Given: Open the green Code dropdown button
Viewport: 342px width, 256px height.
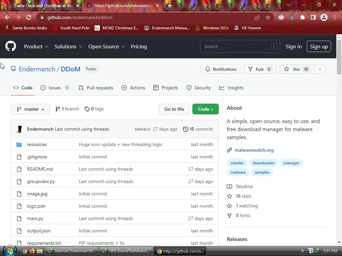Looking at the screenshot, I should point(205,109).
